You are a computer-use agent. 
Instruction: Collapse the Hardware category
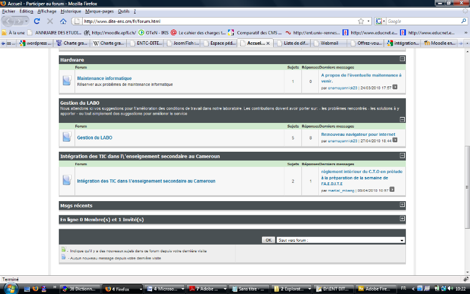click(x=402, y=59)
